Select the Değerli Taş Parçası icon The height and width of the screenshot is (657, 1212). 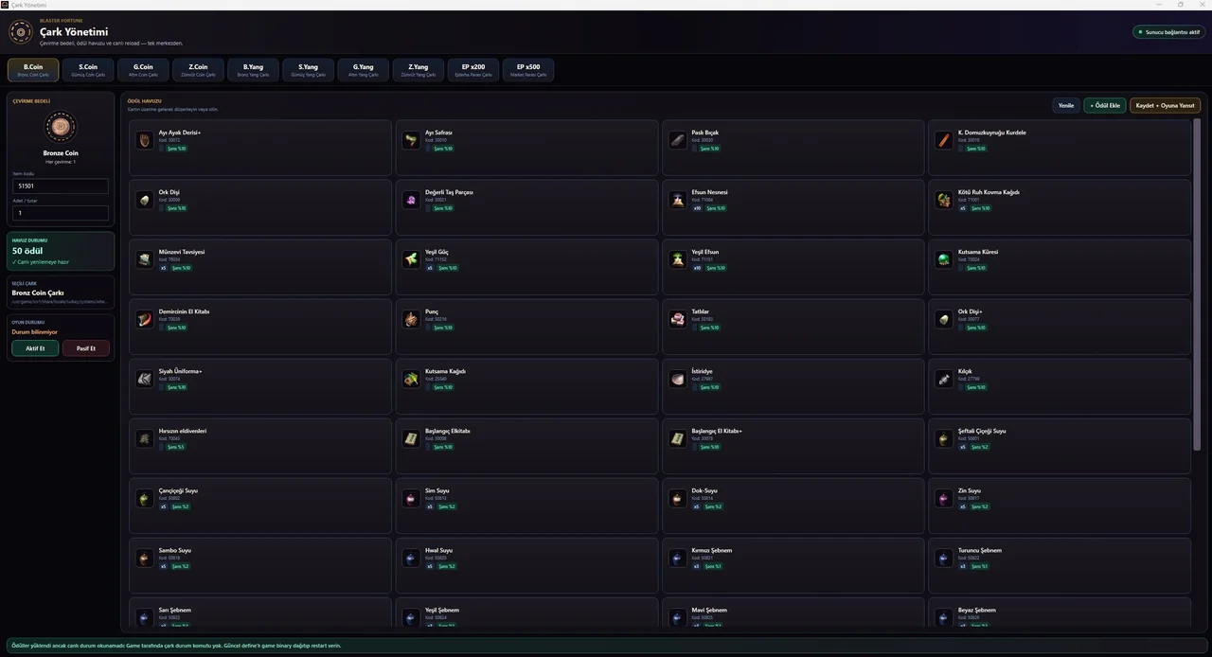point(411,200)
